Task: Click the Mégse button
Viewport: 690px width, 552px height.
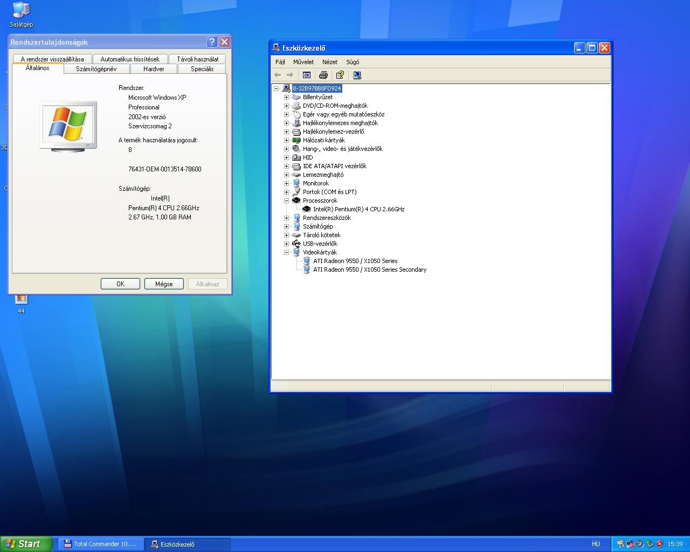Action: pyautogui.click(x=164, y=284)
